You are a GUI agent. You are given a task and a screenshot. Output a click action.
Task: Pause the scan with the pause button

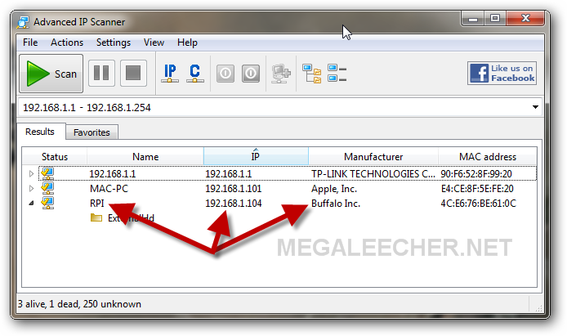click(101, 74)
